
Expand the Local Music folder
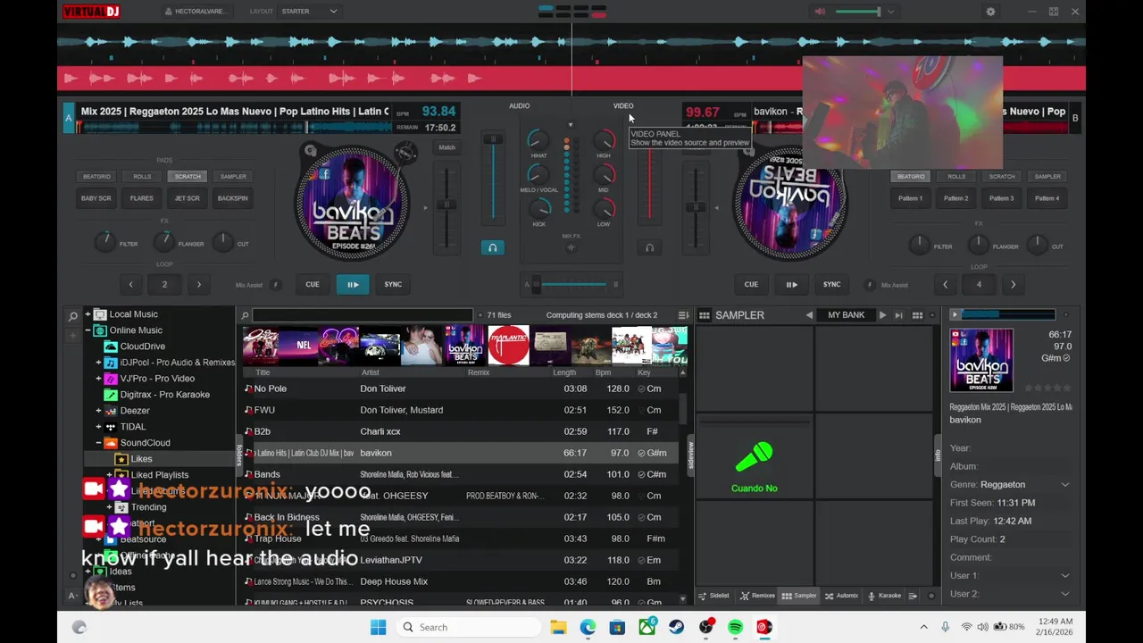pos(88,314)
